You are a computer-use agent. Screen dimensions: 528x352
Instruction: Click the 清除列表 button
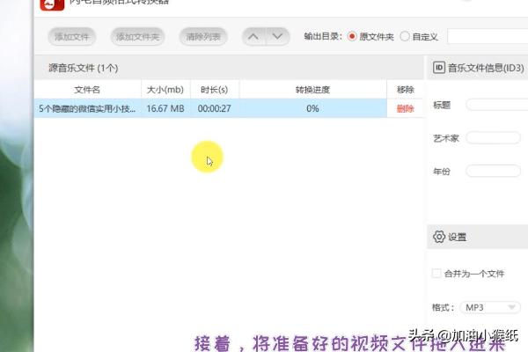203,36
